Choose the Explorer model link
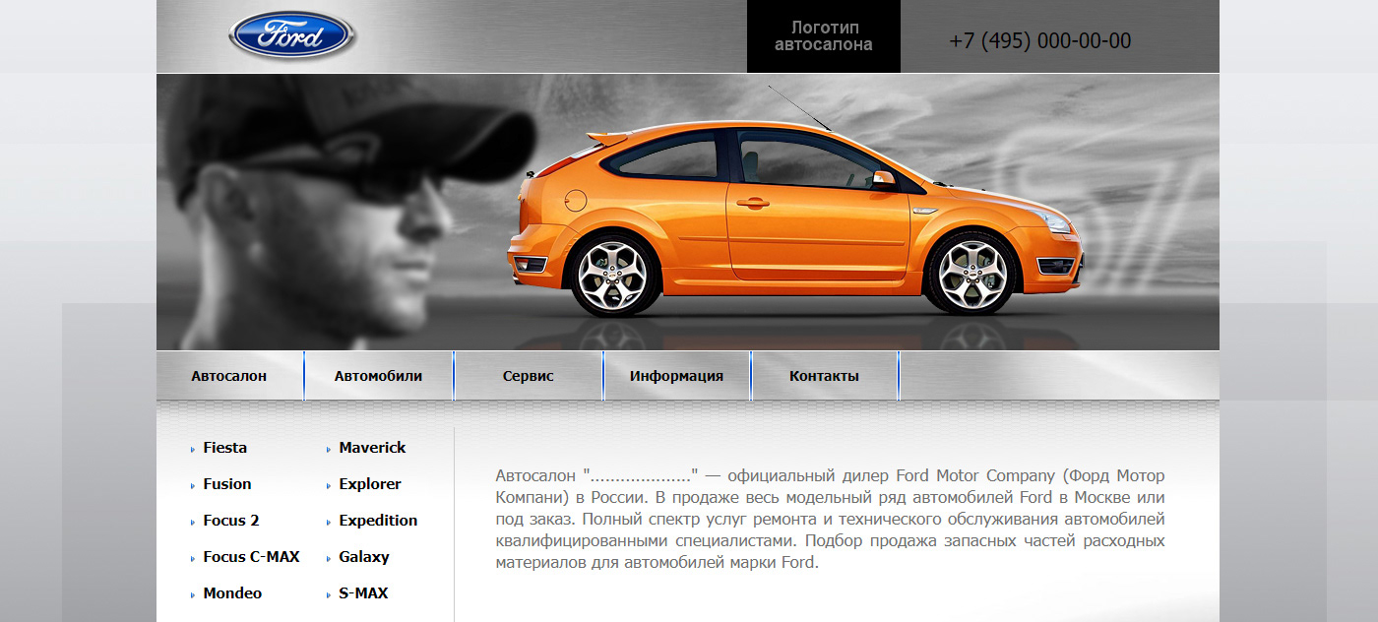The width and height of the screenshot is (1378, 622). 369,484
